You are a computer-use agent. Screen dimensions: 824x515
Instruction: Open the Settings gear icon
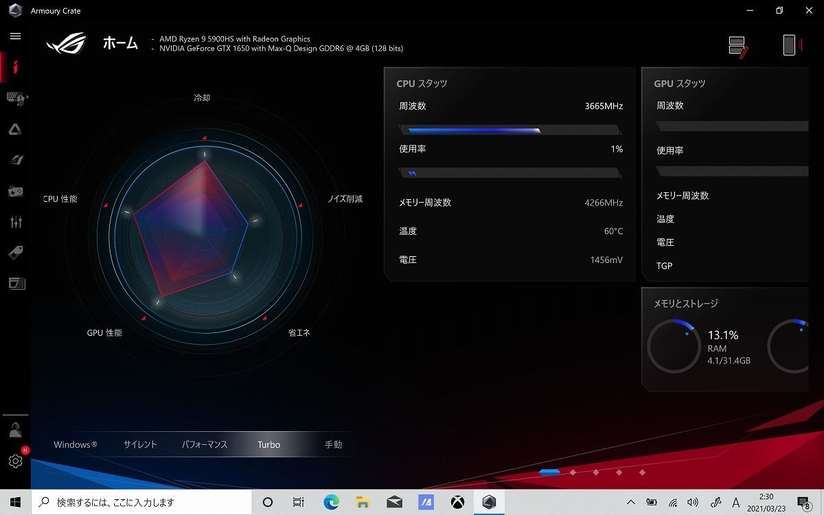click(x=15, y=461)
